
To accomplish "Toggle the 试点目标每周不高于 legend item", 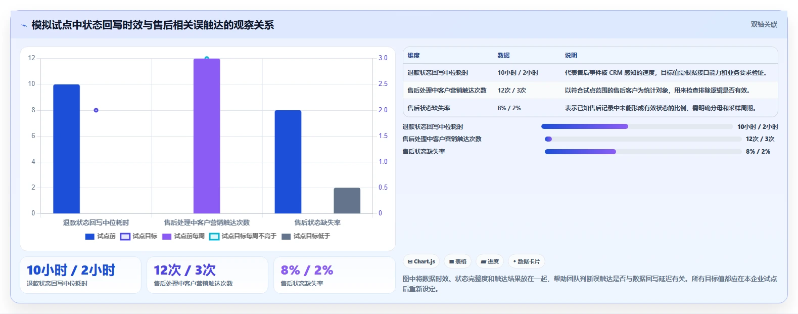I will (243, 236).
